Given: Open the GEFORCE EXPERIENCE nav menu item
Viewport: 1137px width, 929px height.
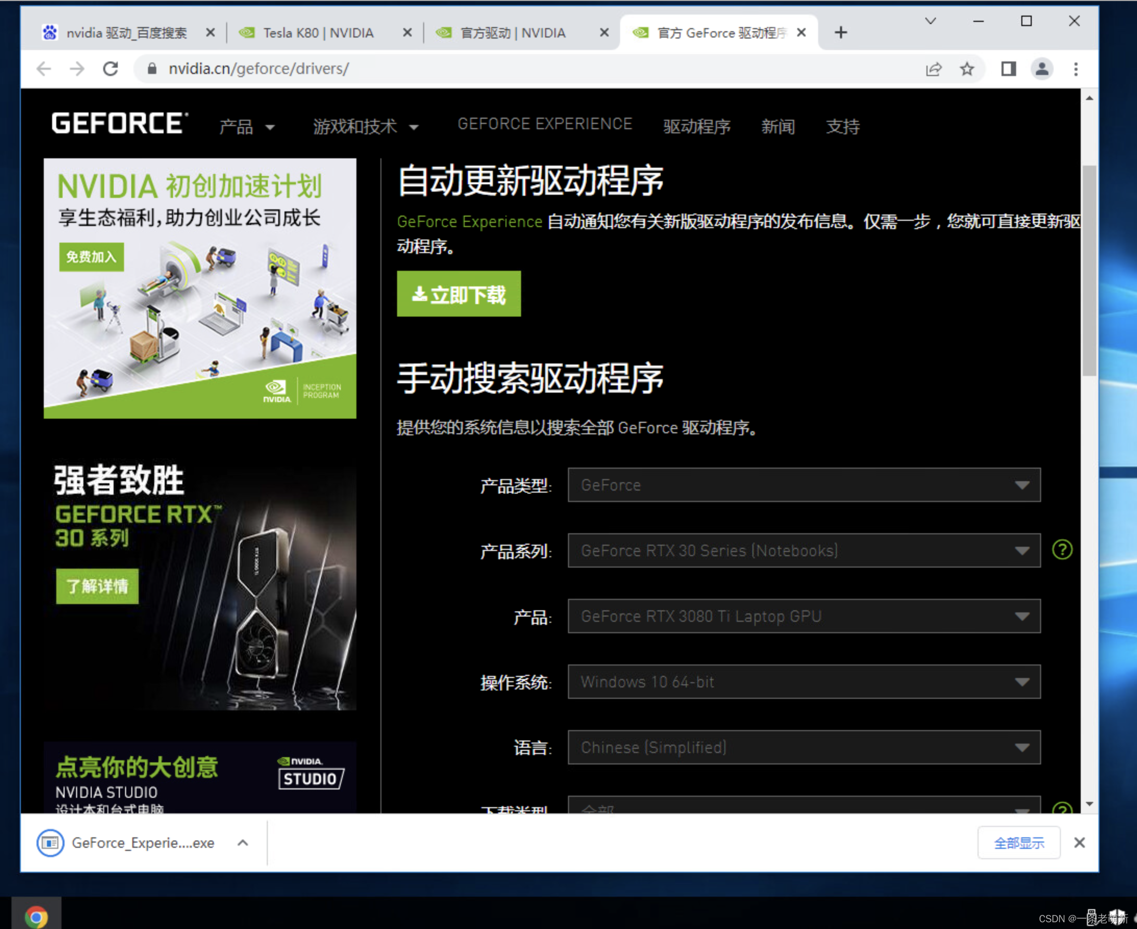Looking at the screenshot, I should (x=544, y=124).
